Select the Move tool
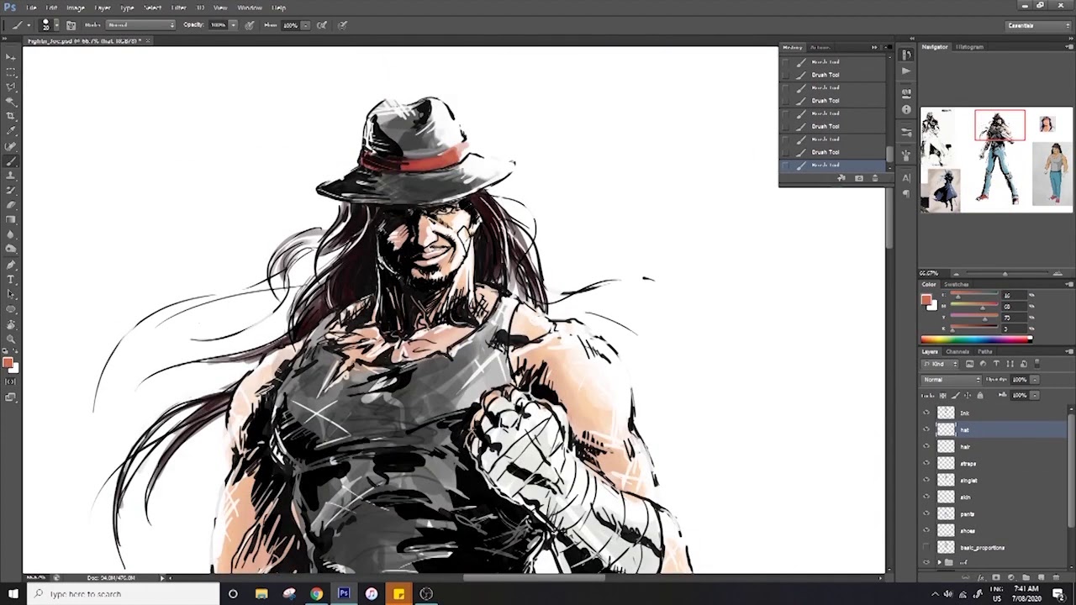 click(10, 56)
